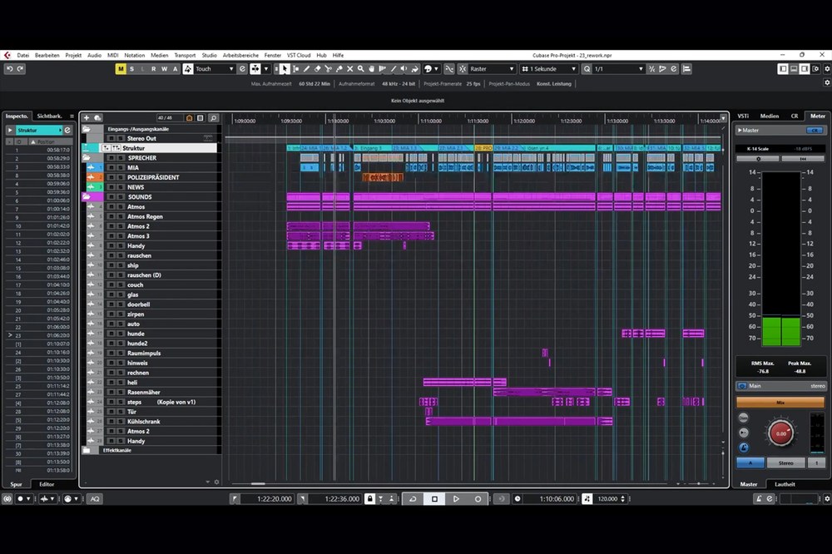Click the red master volume knob
Screen dimensions: 832x554
(x=780, y=433)
